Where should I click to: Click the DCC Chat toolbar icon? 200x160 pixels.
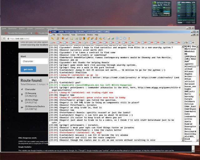92,38
